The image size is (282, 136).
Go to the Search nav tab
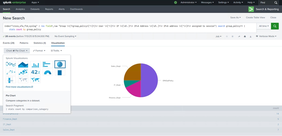pos(6,9)
